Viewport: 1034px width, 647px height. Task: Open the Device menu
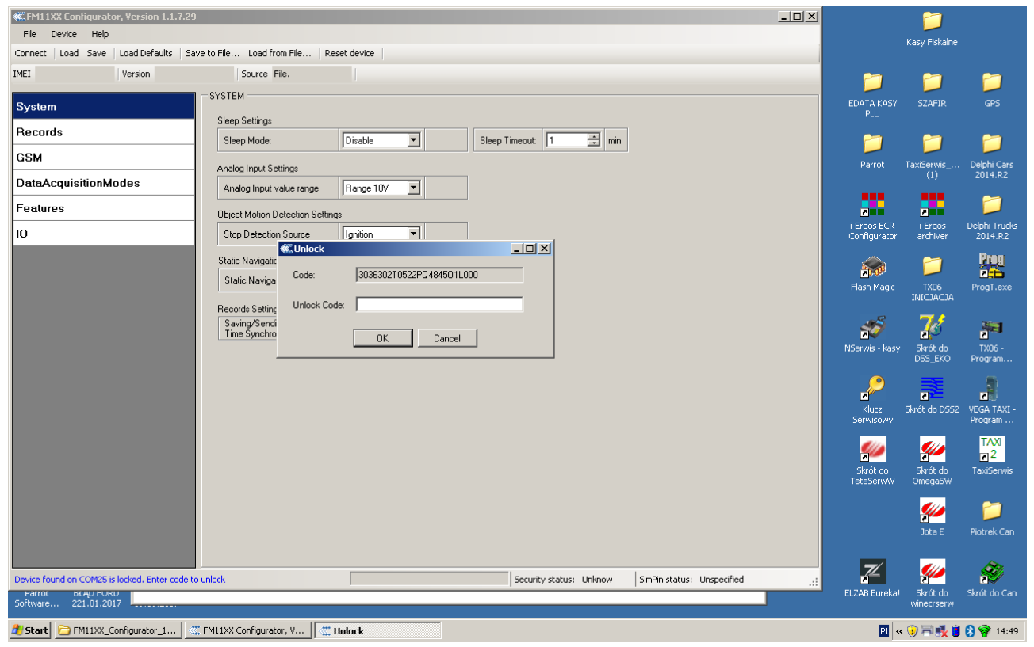click(64, 34)
